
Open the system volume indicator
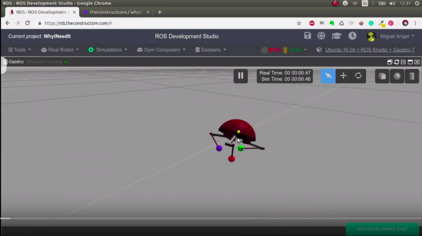(x=392, y=3)
